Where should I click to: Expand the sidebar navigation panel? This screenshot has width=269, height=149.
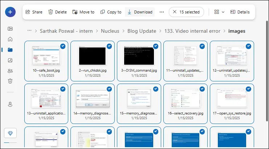pos(10,29)
